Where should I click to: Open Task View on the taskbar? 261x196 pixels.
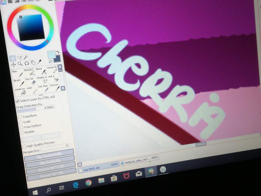[62, 188]
